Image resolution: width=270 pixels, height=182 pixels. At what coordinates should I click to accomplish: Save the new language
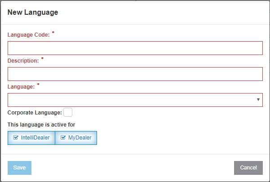pos(19,168)
